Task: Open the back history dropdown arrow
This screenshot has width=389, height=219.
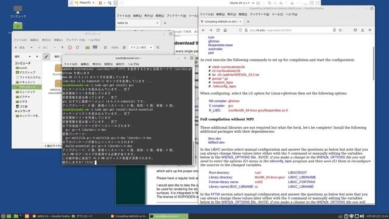Action: (x=31, y=47)
